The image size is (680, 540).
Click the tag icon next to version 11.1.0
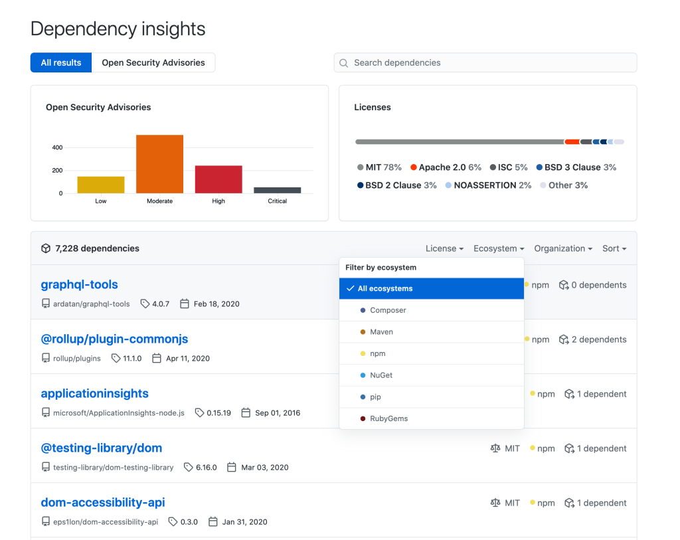click(x=116, y=358)
